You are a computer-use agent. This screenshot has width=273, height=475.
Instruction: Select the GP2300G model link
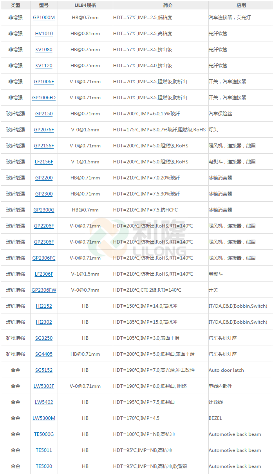[x=44, y=210]
